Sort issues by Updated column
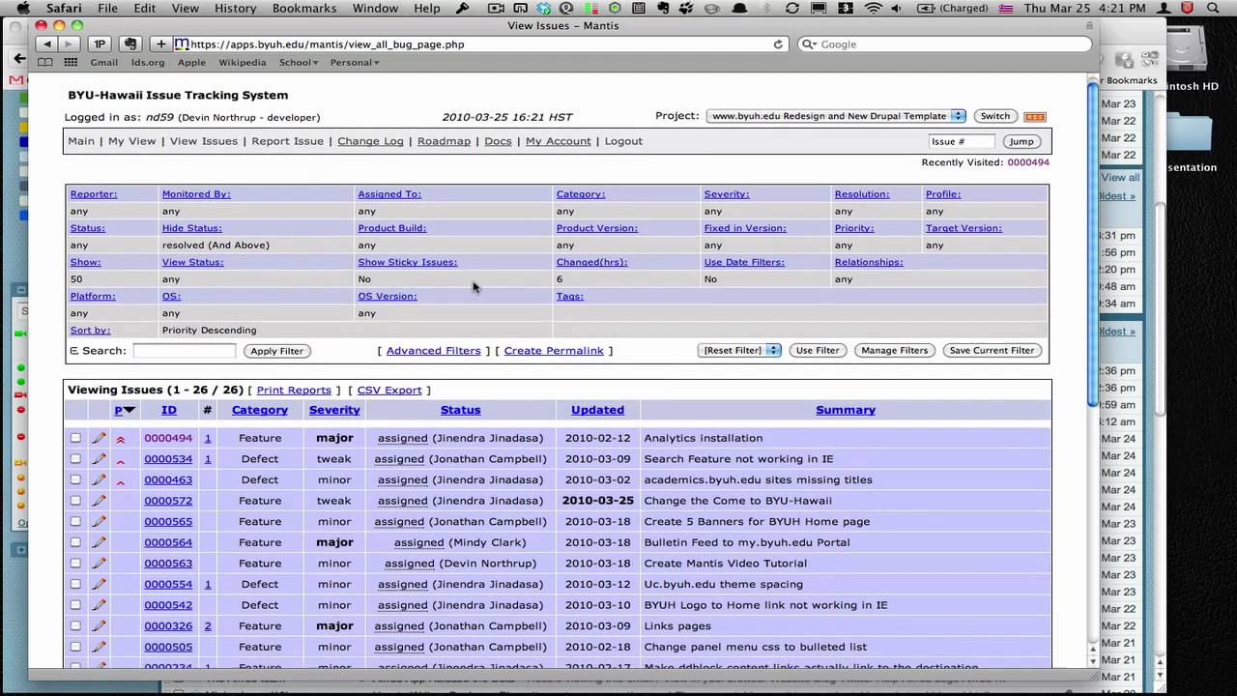 pos(597,410)
